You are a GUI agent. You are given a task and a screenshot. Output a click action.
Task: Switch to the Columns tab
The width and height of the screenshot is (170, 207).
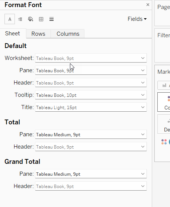click(68, 34)
